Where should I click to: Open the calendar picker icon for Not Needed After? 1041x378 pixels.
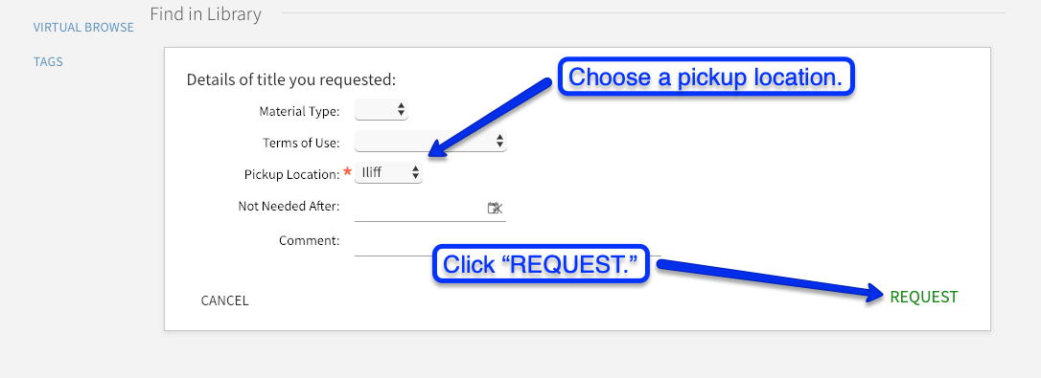[x=495, y=209]
